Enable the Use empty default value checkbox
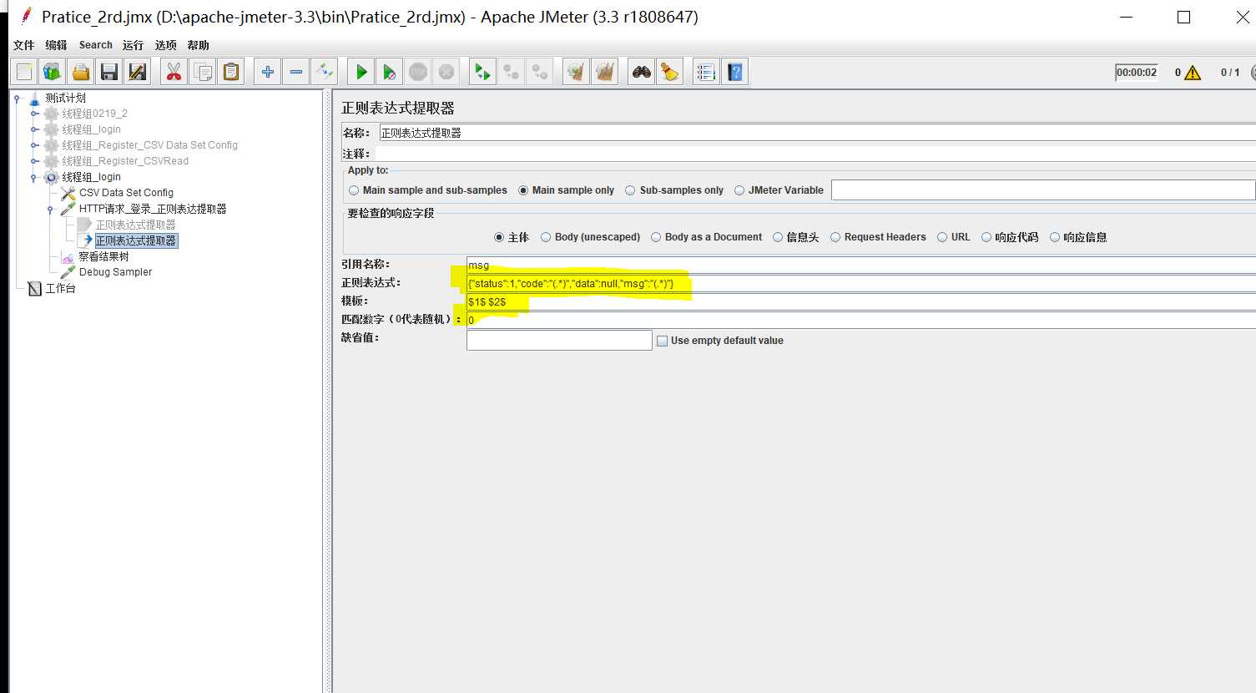The image size is (1256, 693). 663,341
